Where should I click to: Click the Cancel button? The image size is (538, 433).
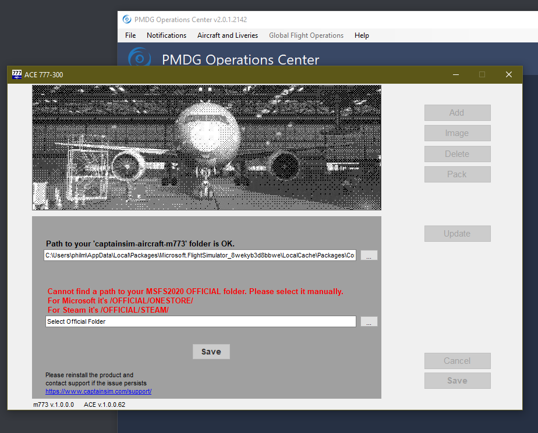click(x=458, y=361)
